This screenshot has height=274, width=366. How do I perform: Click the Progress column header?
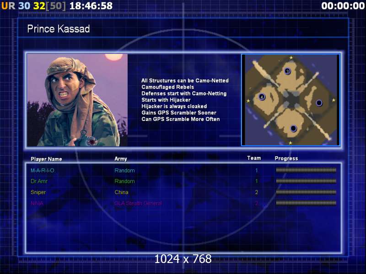(x=286, y=158)
